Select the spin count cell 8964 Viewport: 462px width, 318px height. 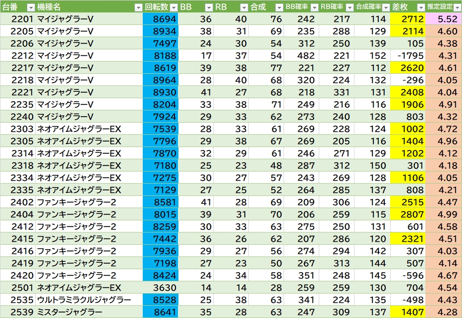click(160, 80)
